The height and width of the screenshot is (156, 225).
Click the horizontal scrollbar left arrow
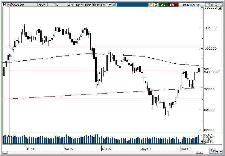point(5,152)
